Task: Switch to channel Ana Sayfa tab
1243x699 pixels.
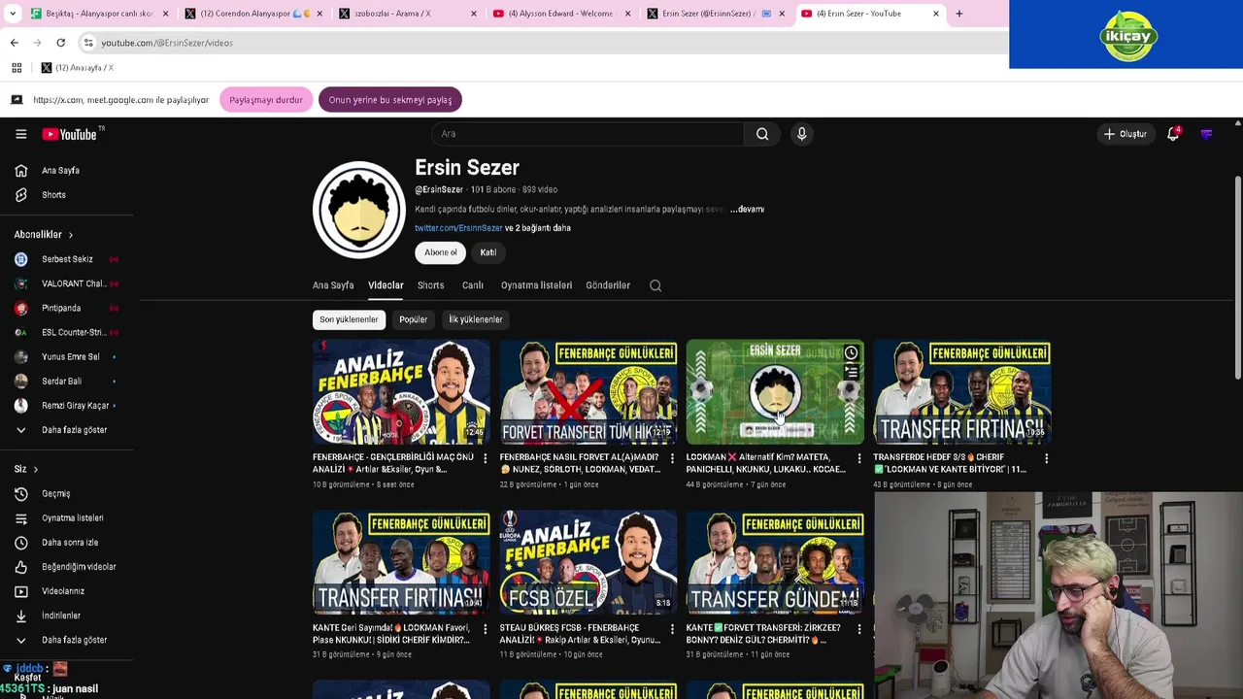Action: pos(333,285)
